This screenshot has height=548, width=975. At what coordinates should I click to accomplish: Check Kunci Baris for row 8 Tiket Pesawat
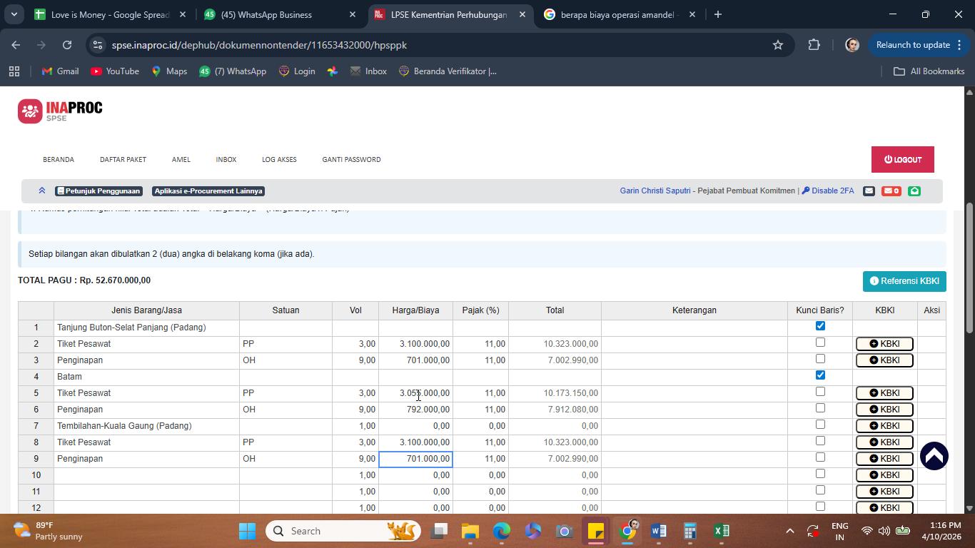[x=820, y=441]
